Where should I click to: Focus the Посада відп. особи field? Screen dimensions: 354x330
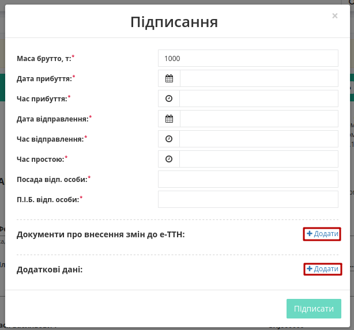[248, 179]
